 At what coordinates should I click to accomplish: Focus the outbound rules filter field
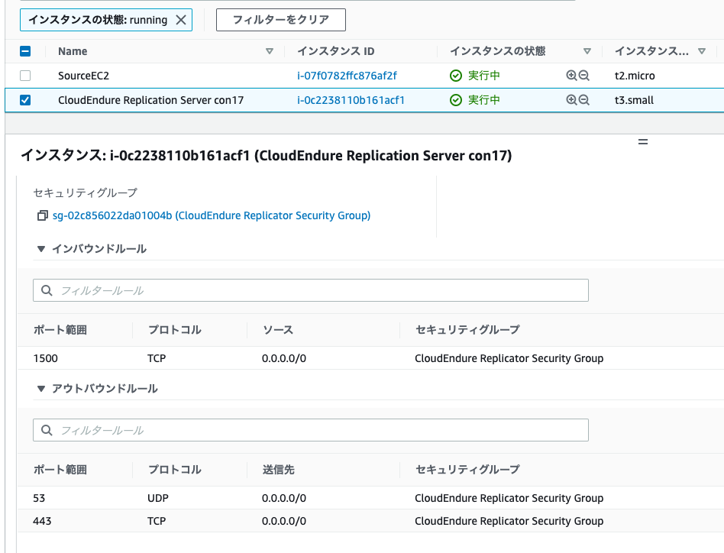pos(311,430)
